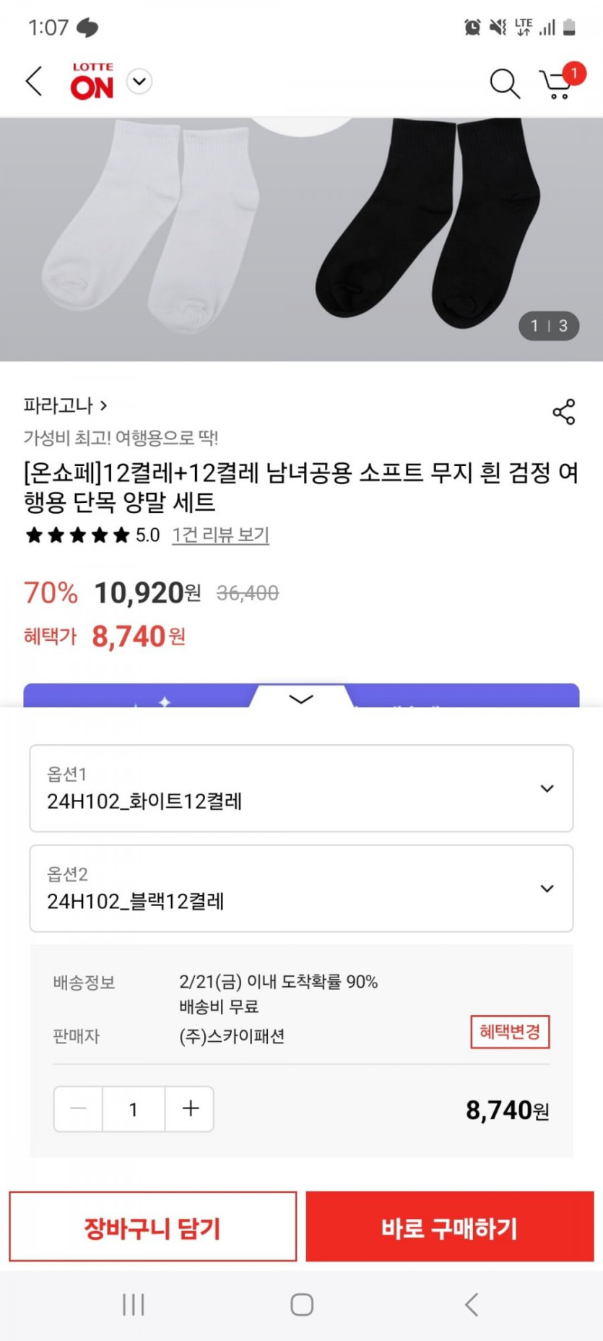Increase quantity with the plus button
This screenshot has width=603, height=1341.
point(190,1109)
